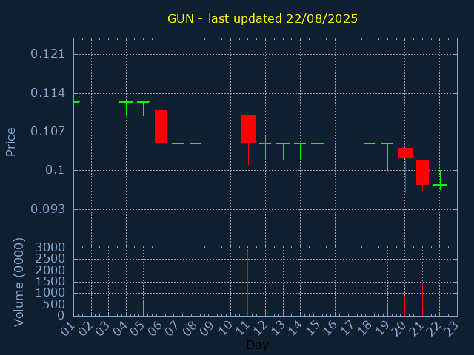
Task: Click the day 09 x-axis label
Action: (207, 328)
